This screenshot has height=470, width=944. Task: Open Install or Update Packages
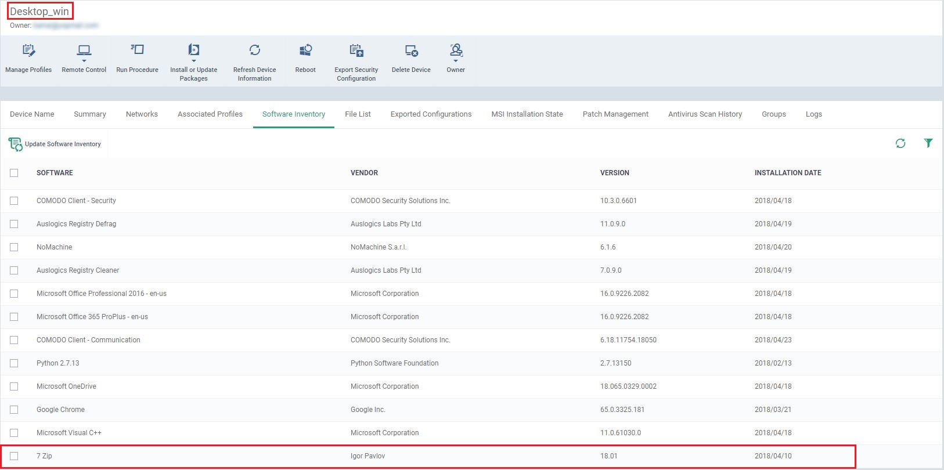coord(194,50)
